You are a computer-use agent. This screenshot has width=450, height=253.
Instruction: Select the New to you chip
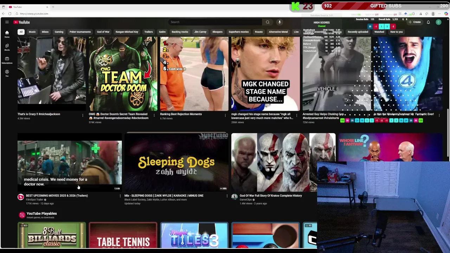tap(397, 32)
